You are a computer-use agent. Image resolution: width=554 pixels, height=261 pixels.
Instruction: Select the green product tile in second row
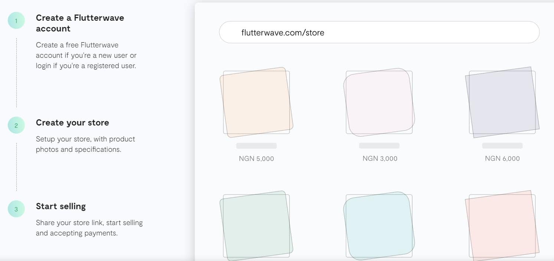click(256, 226)
